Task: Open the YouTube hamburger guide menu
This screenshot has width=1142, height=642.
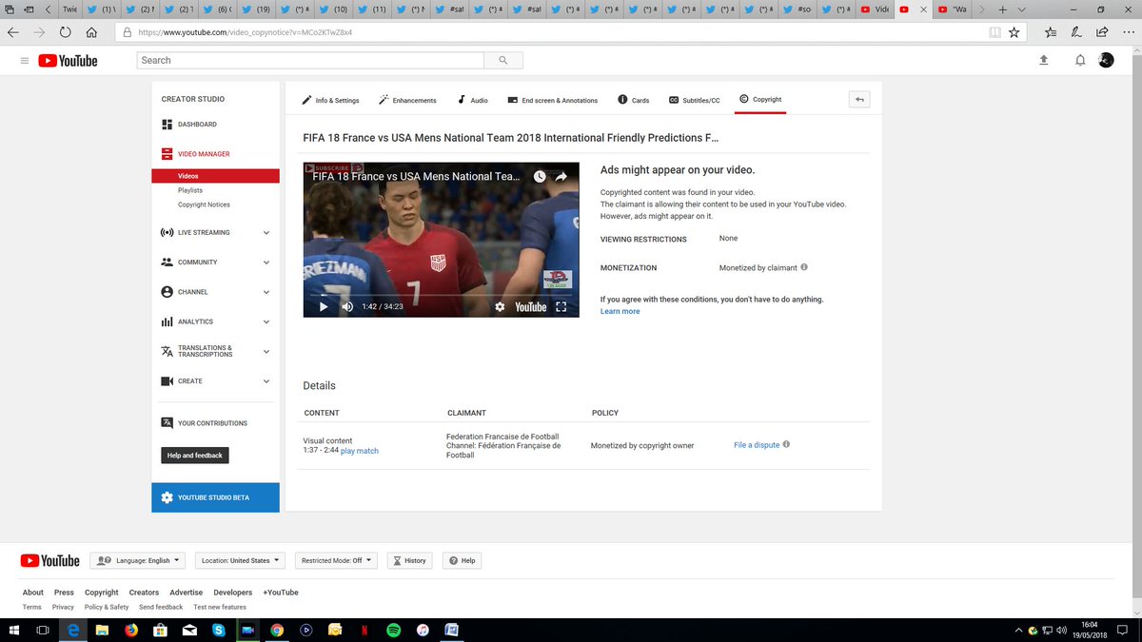Action: tap(24, 60)
